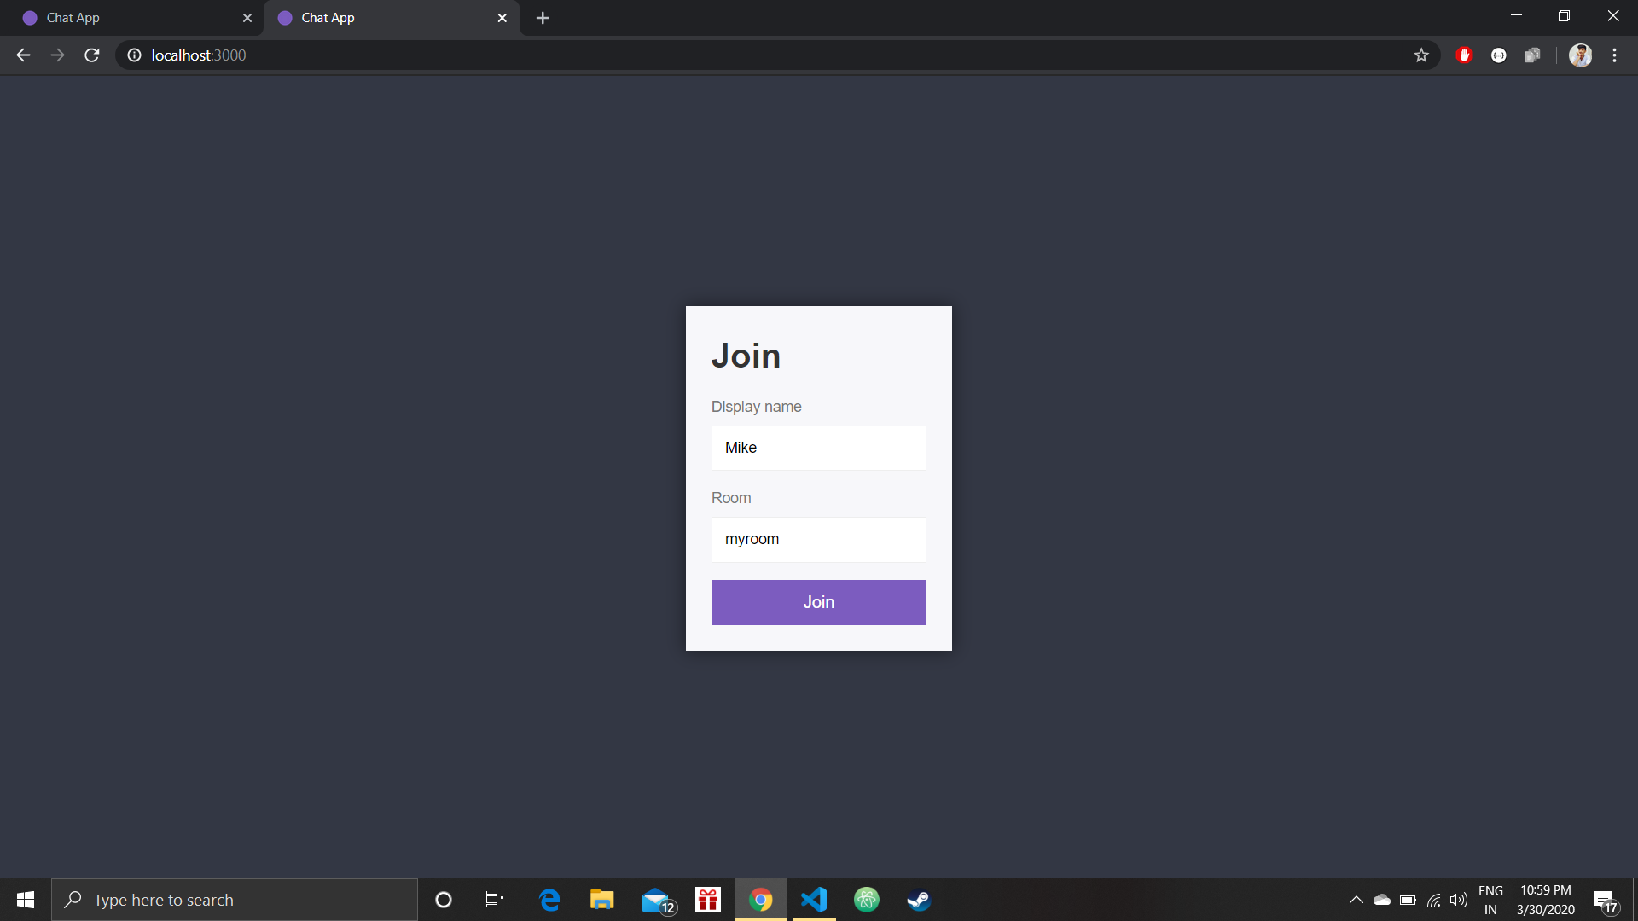
Task: Bookmark the page with the star icon
Action: click(x=1421, y=55)
